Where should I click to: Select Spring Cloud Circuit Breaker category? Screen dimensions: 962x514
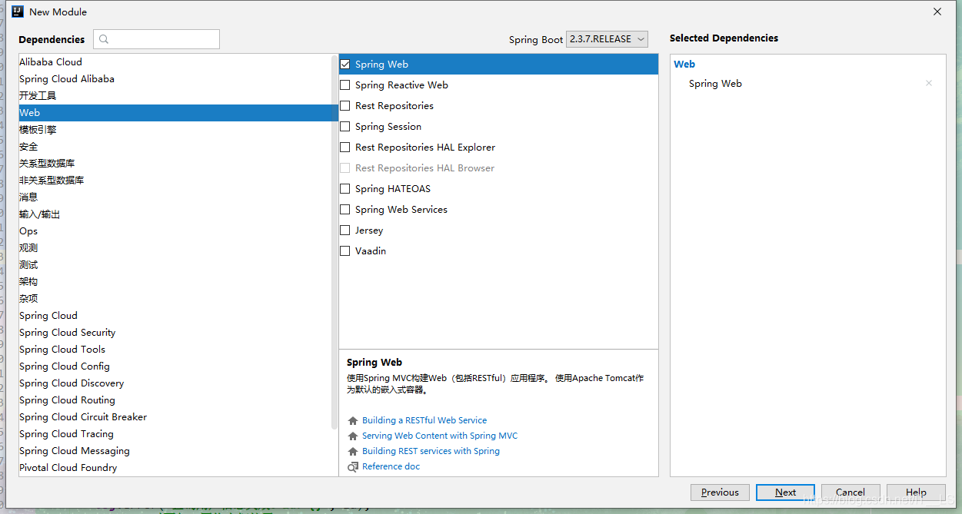[175, 417]
